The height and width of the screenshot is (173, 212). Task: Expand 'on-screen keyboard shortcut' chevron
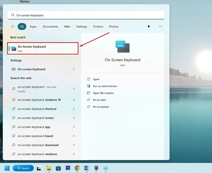pyautogui.click(x=74, y=109)
